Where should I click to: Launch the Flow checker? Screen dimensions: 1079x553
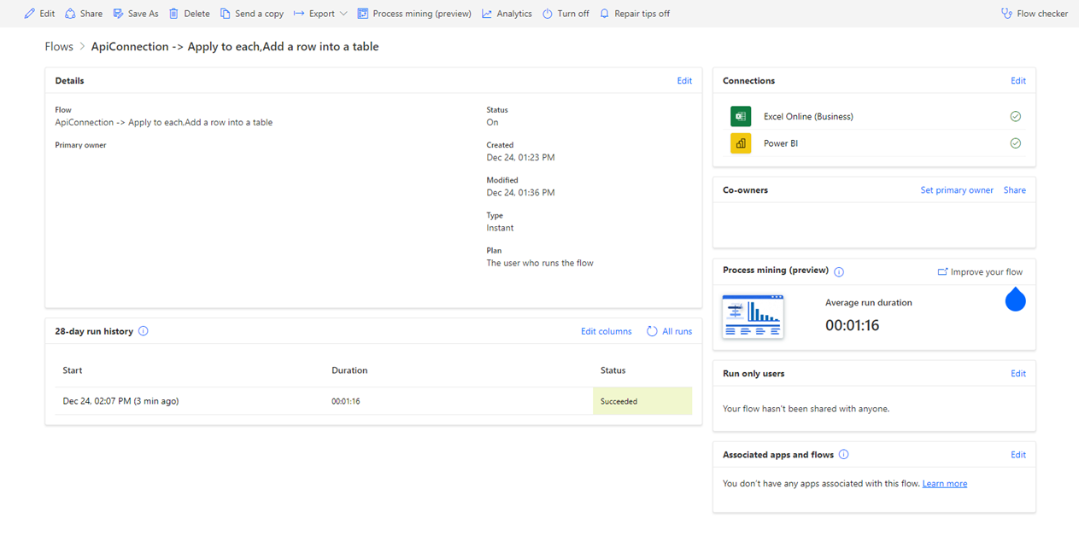pos(1034,14)
